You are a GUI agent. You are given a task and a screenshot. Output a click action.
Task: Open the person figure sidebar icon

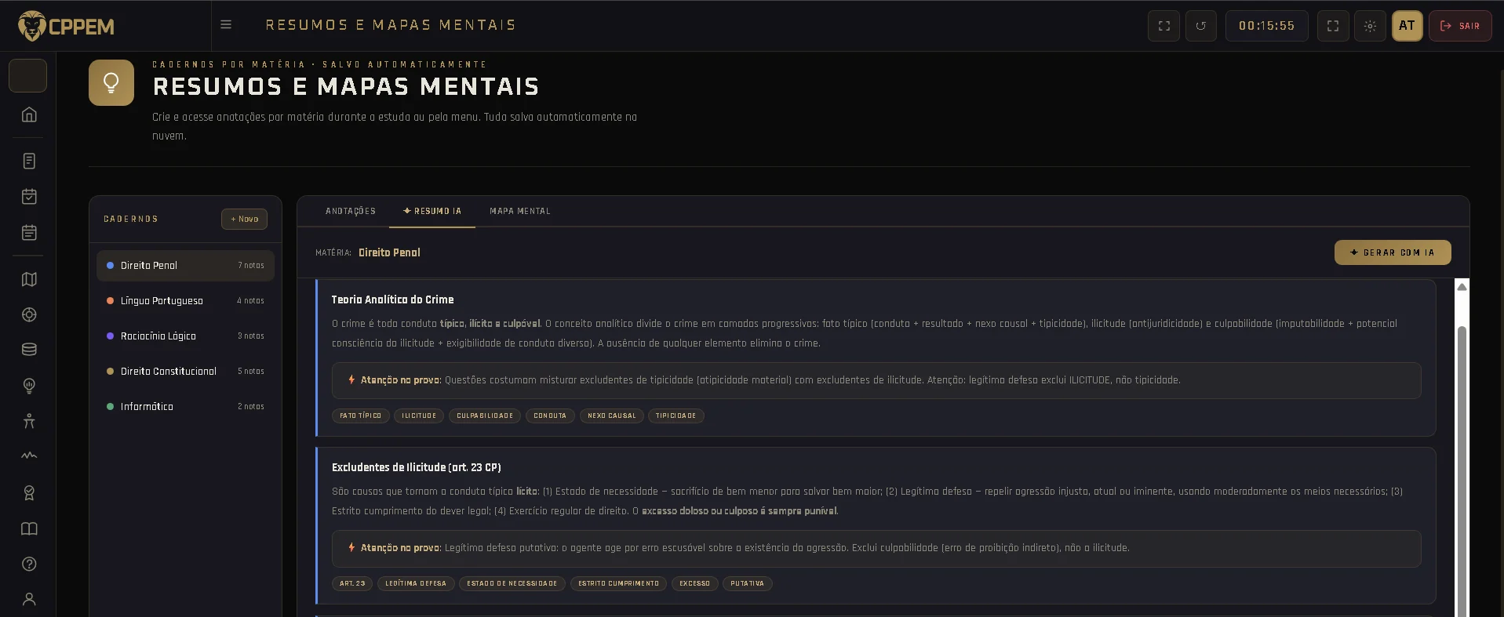point(29,421)
